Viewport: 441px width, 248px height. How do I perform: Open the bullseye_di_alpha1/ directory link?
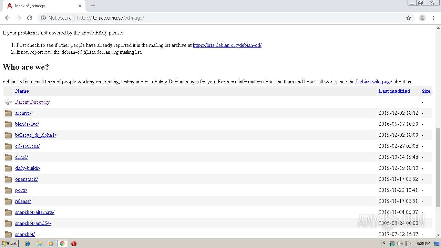coord(35,135)
